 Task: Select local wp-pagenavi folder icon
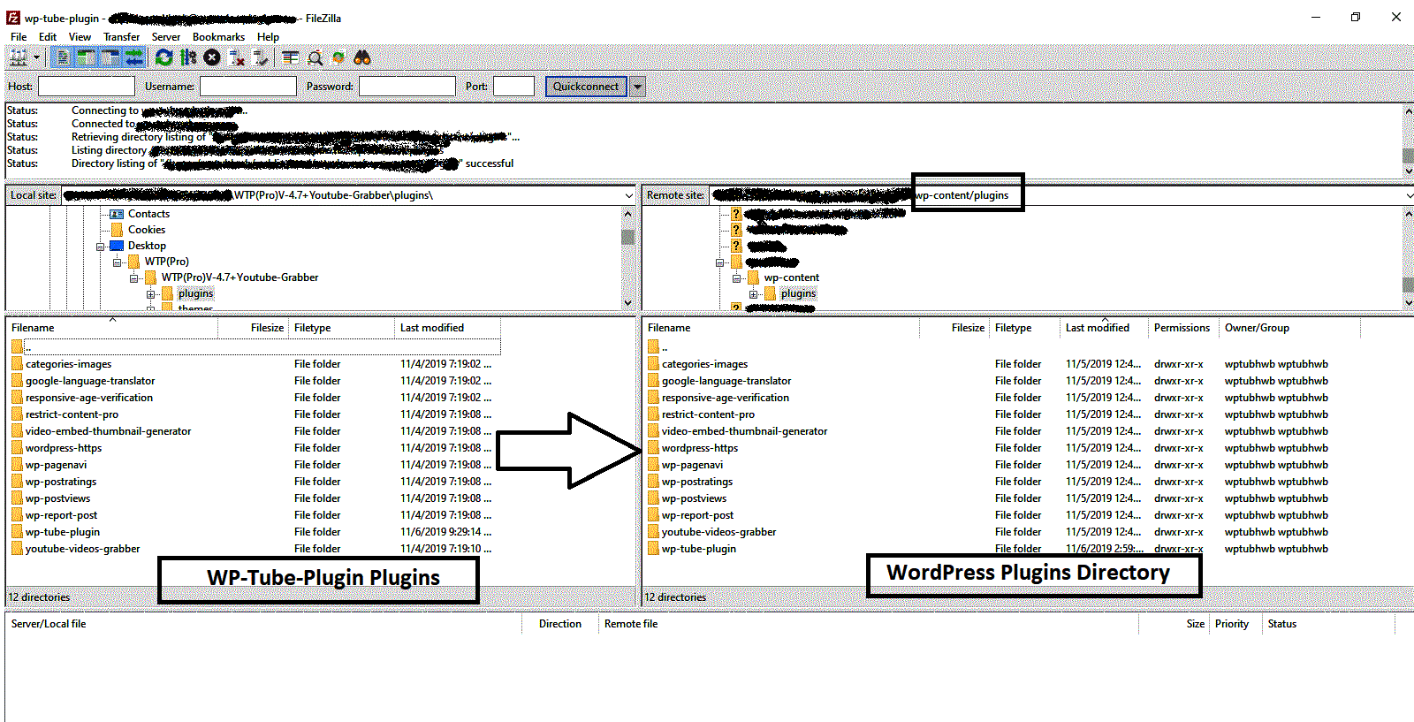(18, 465)
